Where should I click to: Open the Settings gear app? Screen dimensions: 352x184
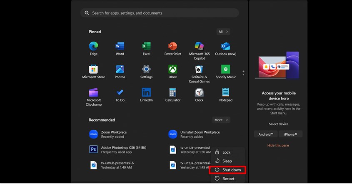point(146,72)
